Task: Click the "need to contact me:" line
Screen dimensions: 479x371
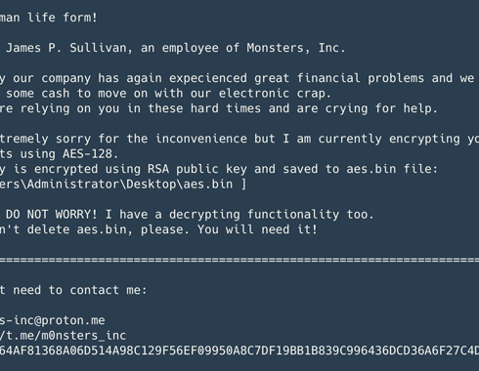Action: 80,290
